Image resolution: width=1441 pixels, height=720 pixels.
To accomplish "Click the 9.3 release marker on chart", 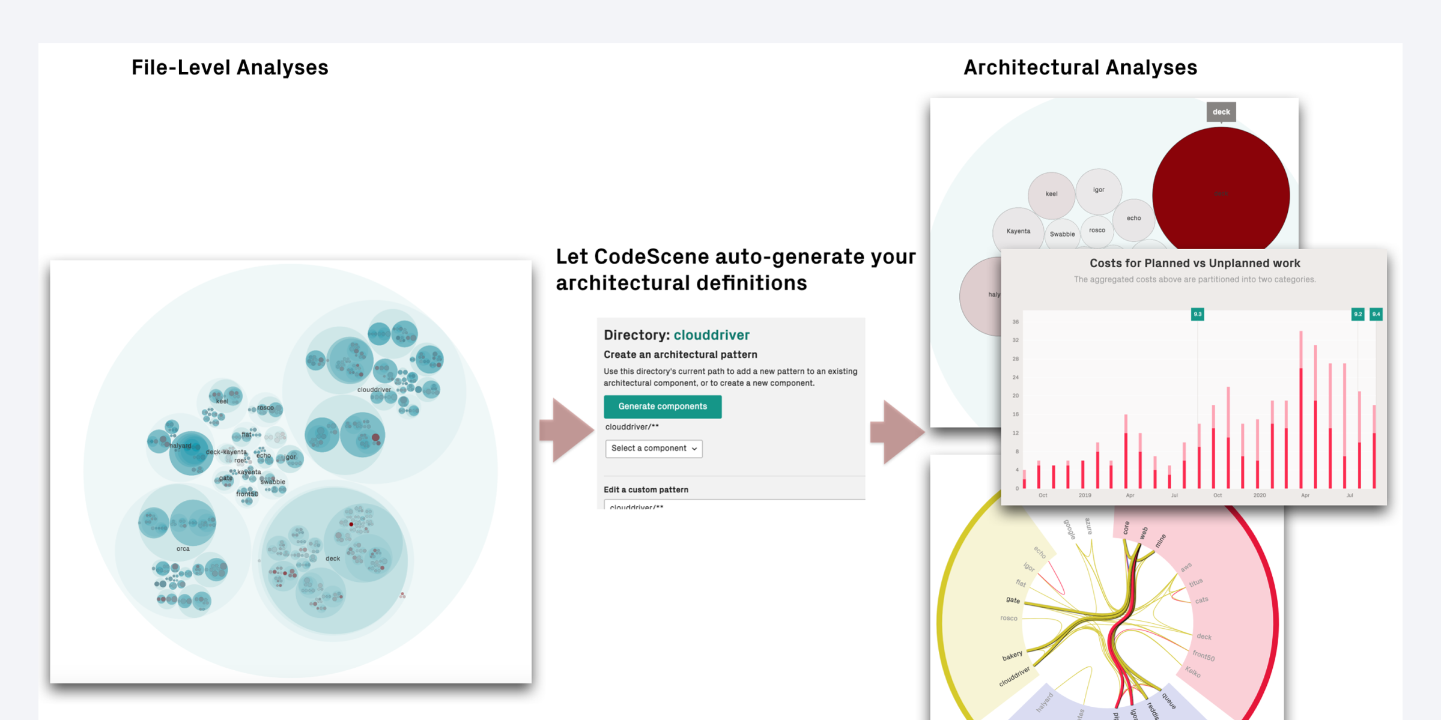I will tap(1197, 314).
